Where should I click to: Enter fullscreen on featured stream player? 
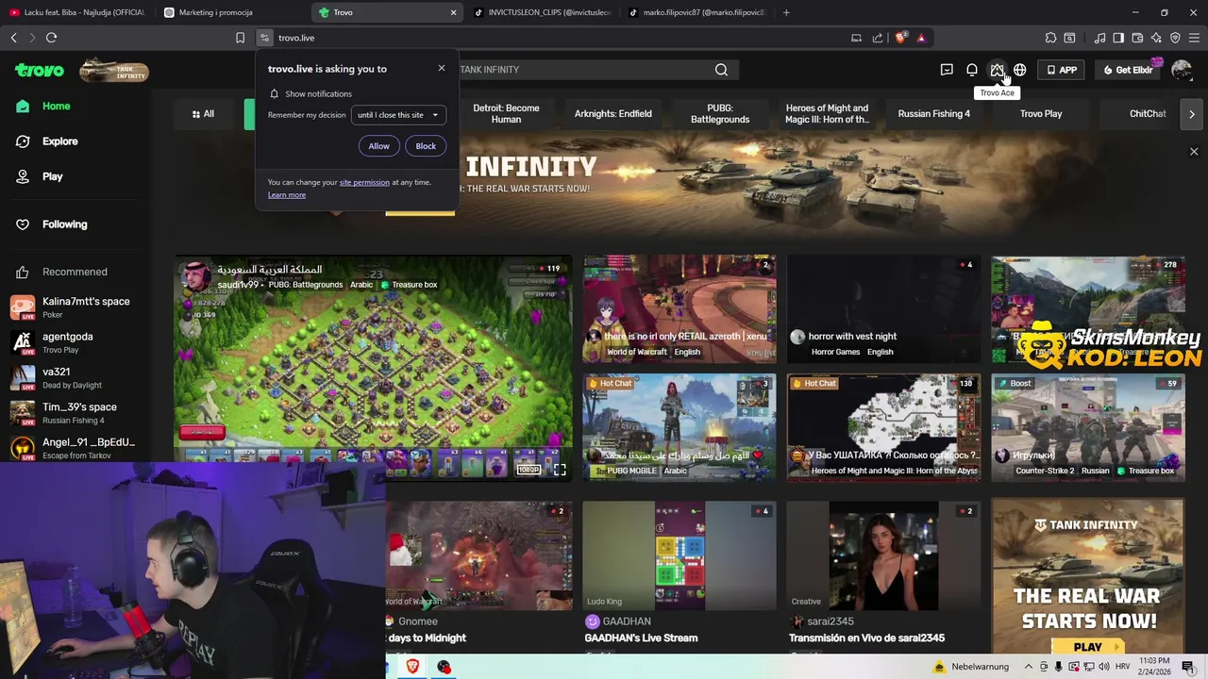tap(560, 469)
